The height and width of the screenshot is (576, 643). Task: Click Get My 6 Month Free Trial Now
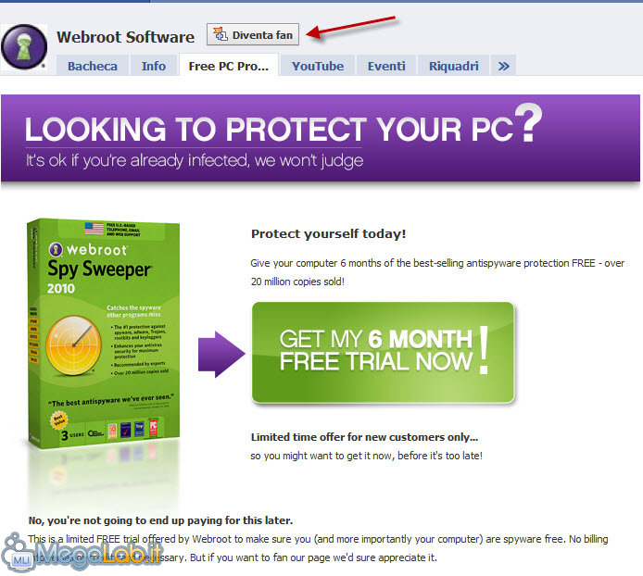pyautogui.click(x=383, y=353)
